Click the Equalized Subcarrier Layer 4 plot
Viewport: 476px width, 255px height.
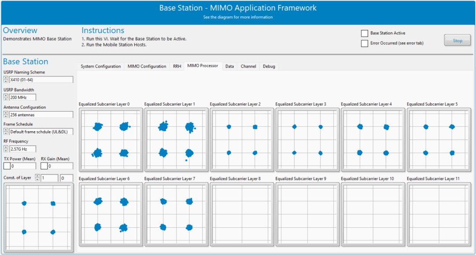tap(373, 140)
